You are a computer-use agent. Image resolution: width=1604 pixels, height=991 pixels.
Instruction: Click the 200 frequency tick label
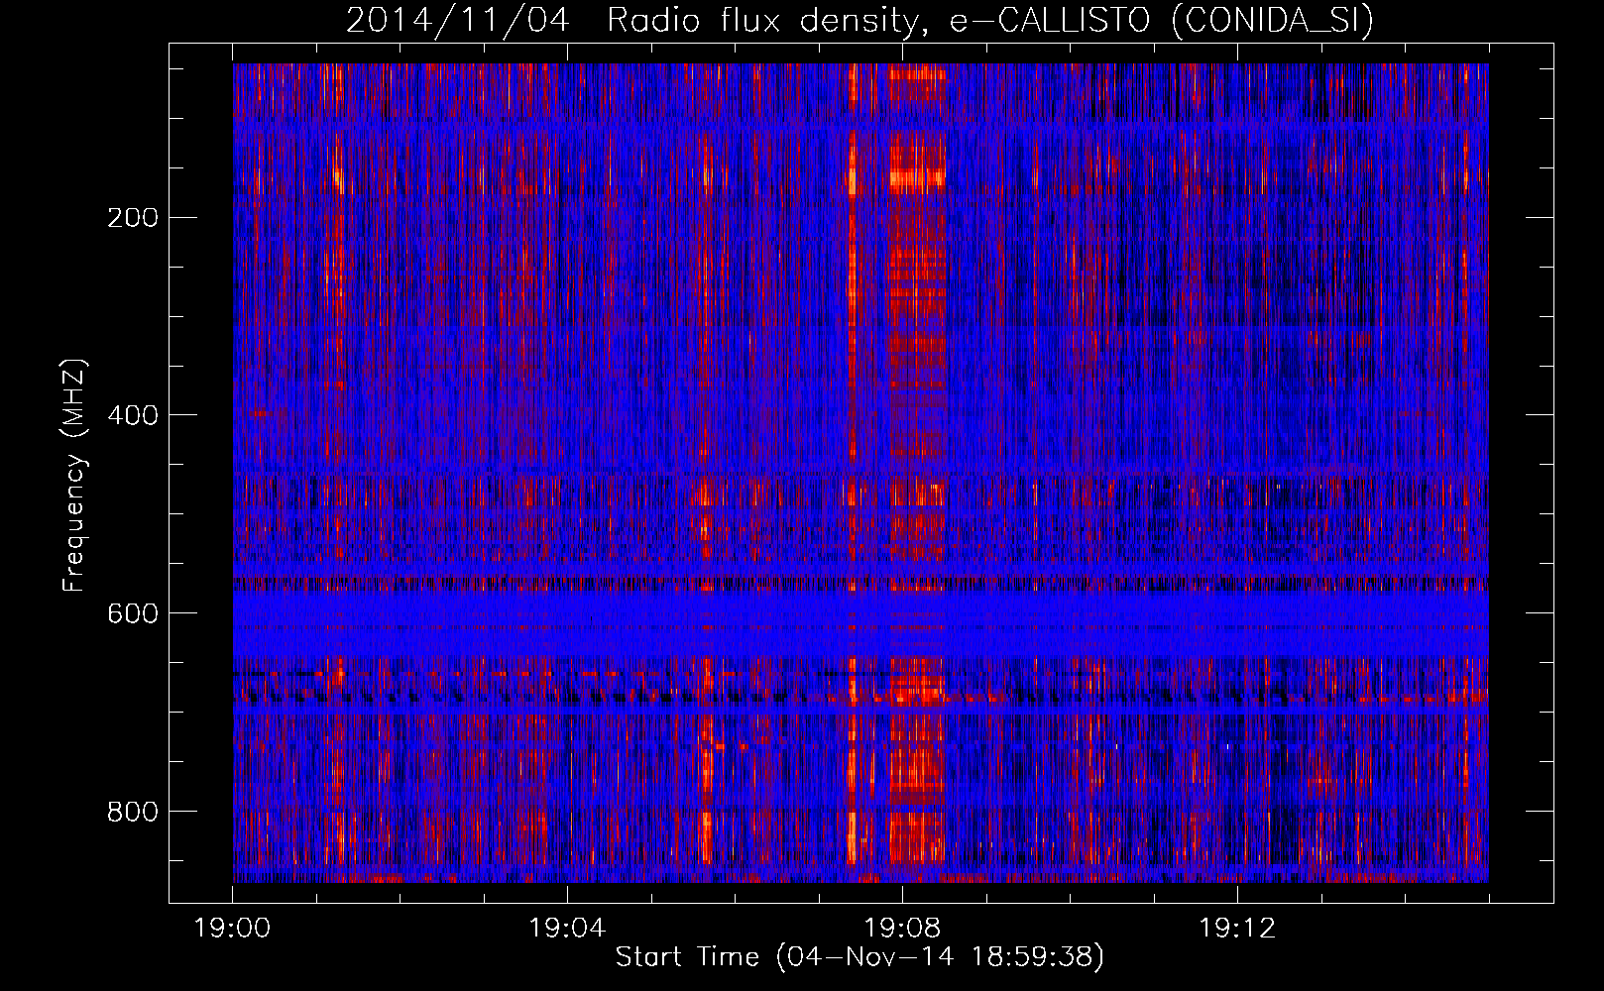coord(133,217)
